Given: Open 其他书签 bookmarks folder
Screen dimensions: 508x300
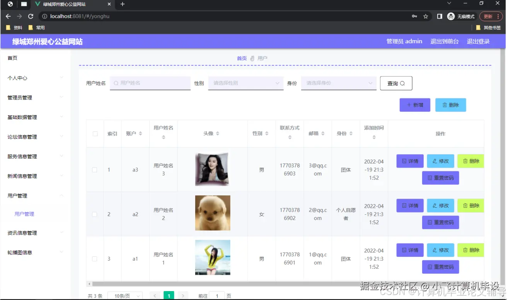Looking at the screenshot, I should 488,28.
